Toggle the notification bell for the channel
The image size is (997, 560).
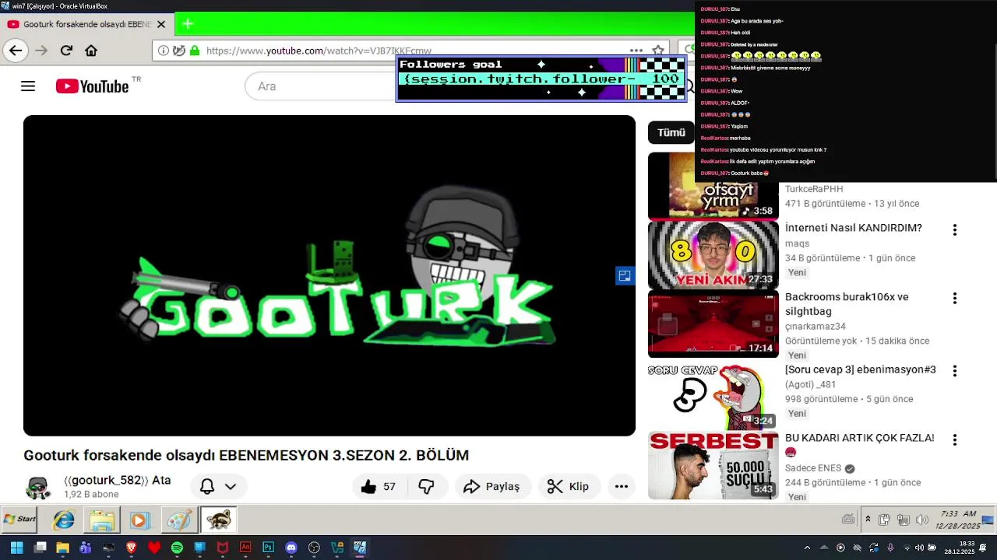[x=207, y=487]
